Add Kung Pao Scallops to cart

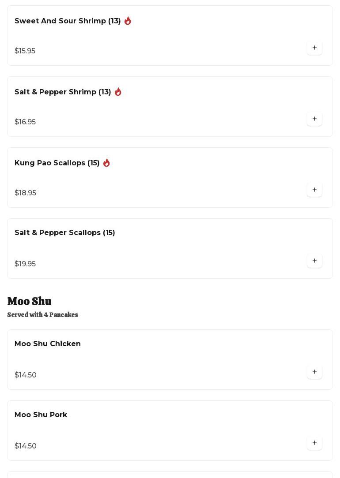314,190
